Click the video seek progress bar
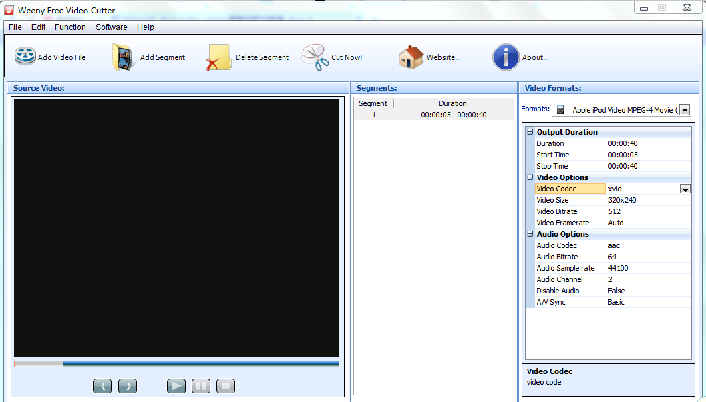The width and height of the screenshot is (706, 402). pyautogui.click(x=176, y=363)
